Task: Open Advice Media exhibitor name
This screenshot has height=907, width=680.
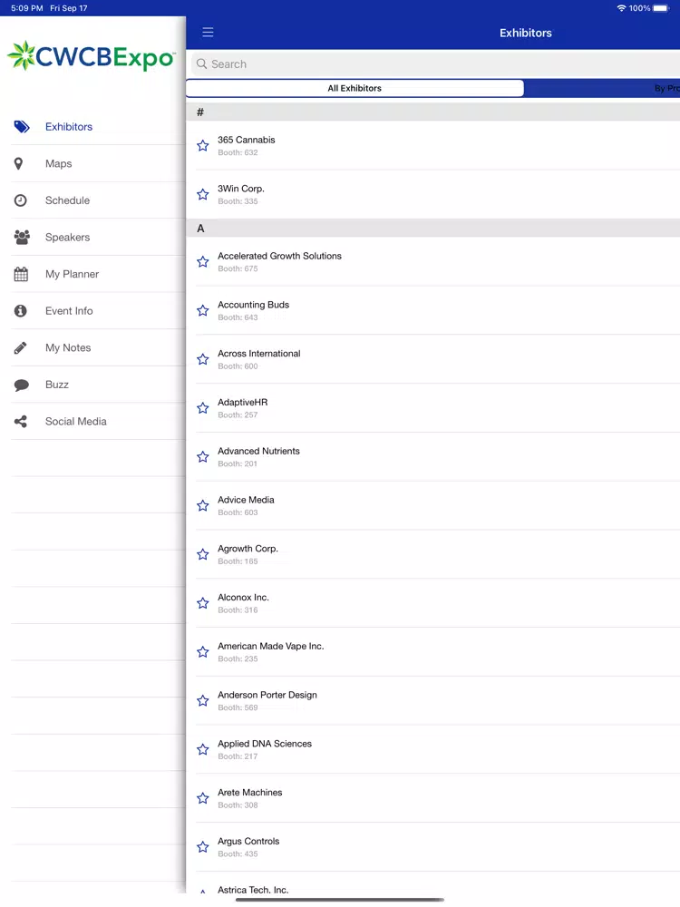Action: click(246, 500)
